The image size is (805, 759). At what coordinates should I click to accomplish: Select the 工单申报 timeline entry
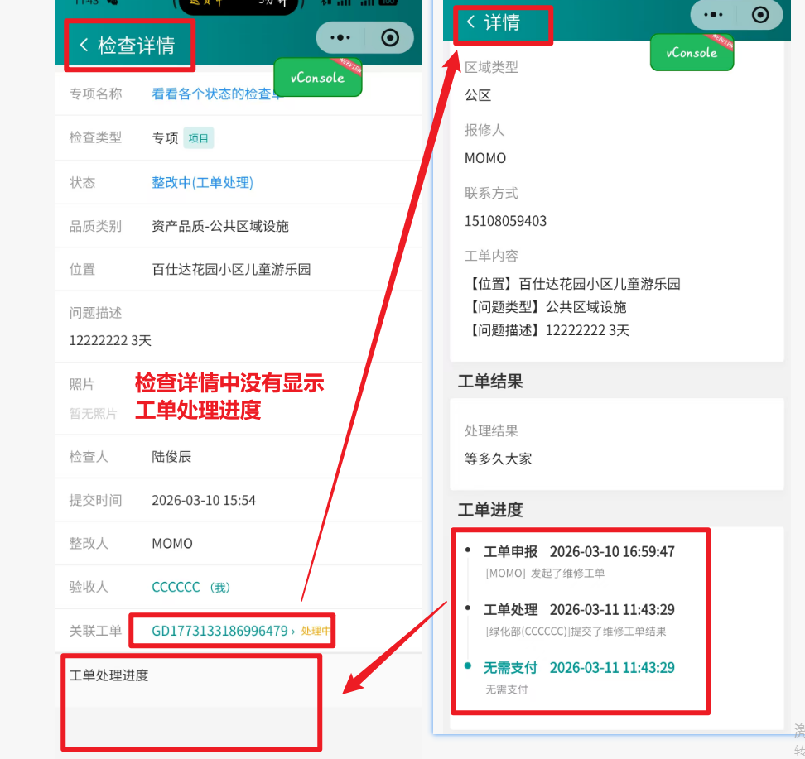coord(510,551)
